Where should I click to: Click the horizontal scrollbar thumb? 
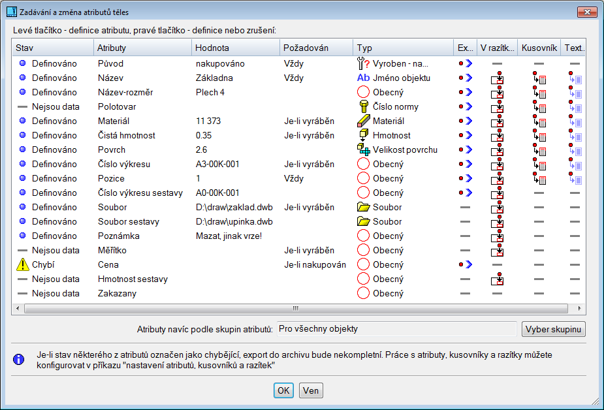[x=296, y=308]
